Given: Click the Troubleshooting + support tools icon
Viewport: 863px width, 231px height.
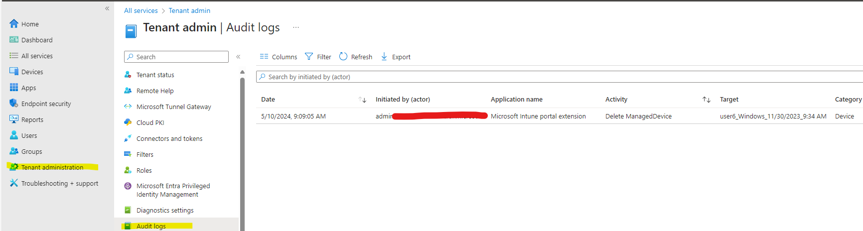Looking at the screenshot, I should pyautogui.click(x=14, y=183).
